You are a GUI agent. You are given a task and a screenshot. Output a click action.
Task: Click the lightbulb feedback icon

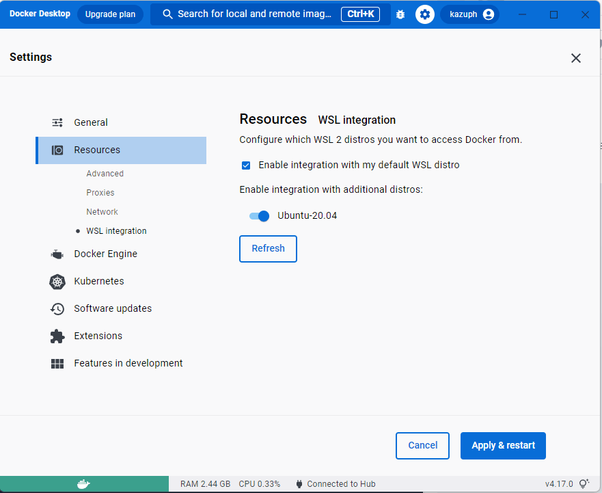pos(584,483)
